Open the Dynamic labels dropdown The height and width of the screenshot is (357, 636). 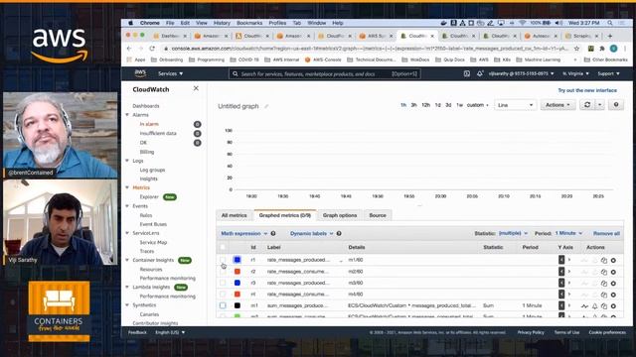click(311, 234)
